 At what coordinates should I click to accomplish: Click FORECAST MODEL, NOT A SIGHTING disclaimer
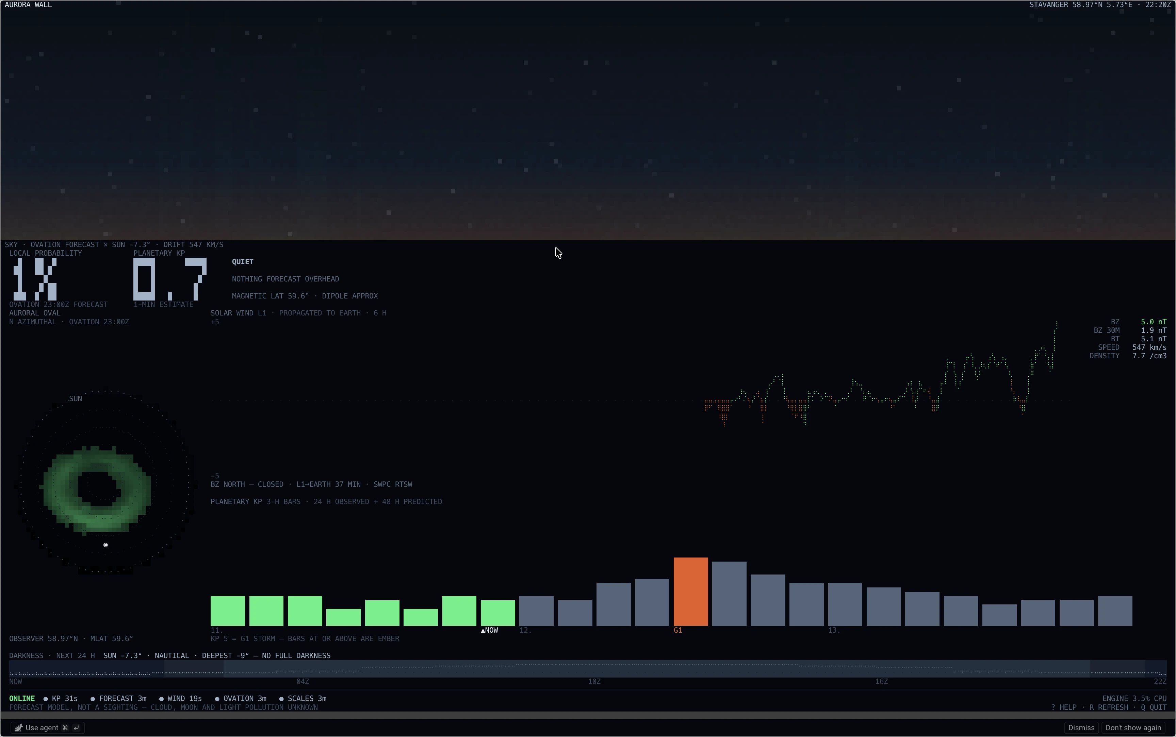coord(163,707)
